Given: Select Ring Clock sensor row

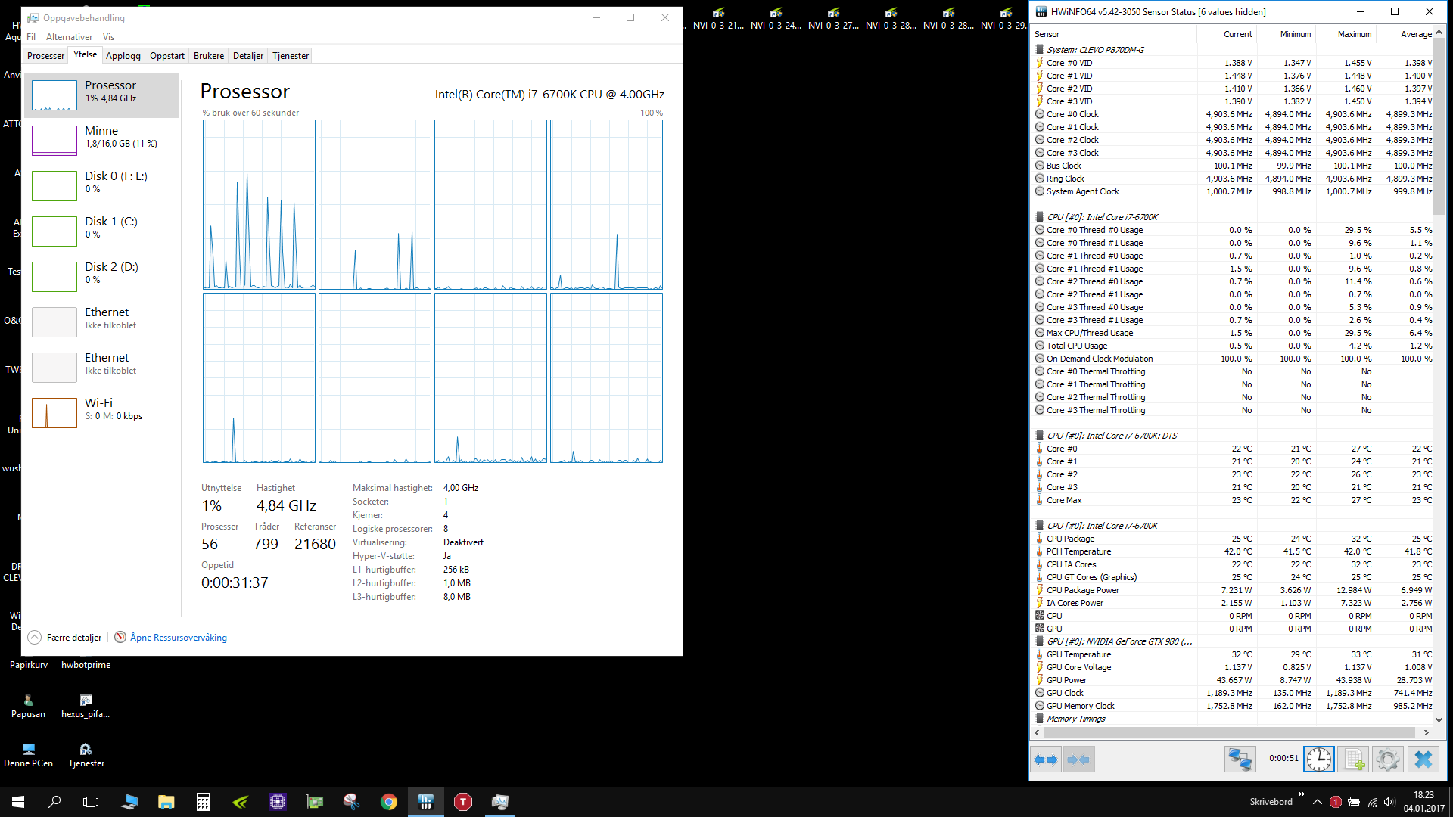Looking at the screenshot, I should pyautogui.click(x=1234, y=179).
